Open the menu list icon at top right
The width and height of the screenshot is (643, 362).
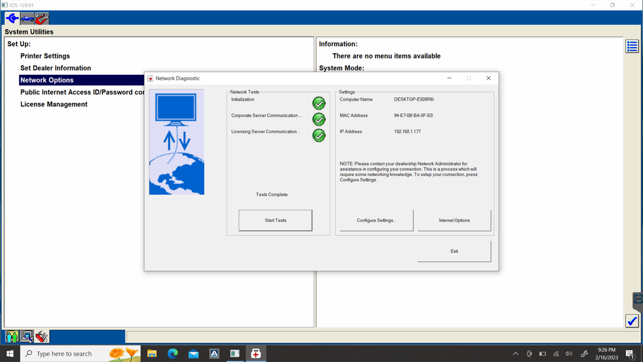click(632, 46)
